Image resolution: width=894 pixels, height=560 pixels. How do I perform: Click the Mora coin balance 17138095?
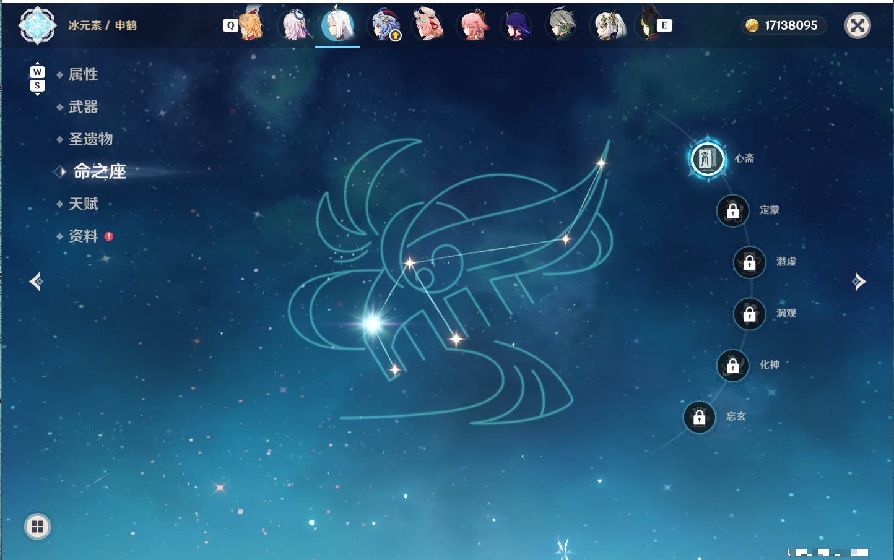coord(783,25)
